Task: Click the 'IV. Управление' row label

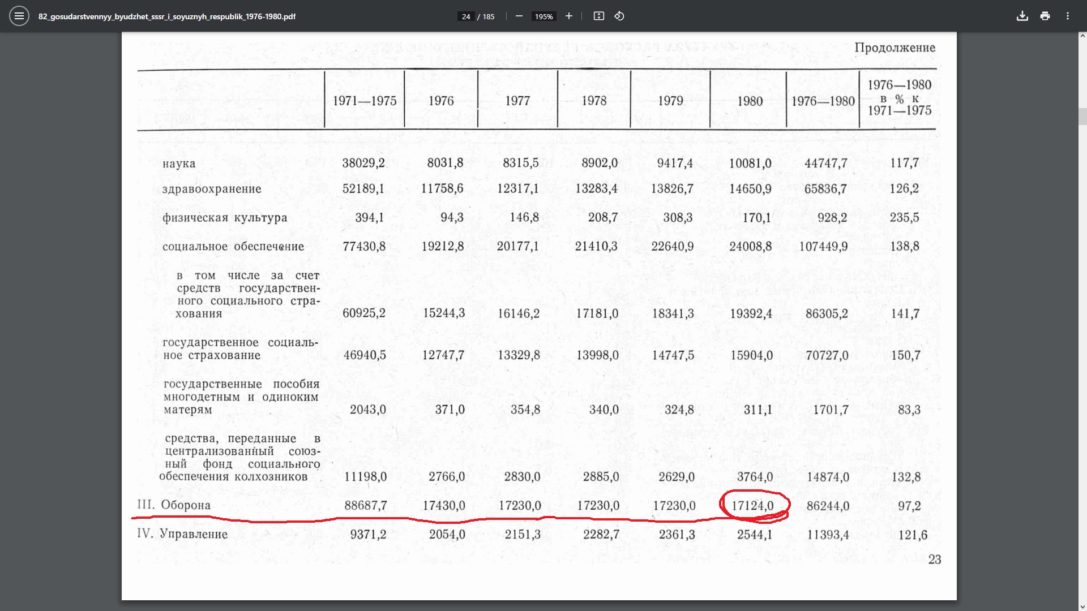Action: point(182,534)
